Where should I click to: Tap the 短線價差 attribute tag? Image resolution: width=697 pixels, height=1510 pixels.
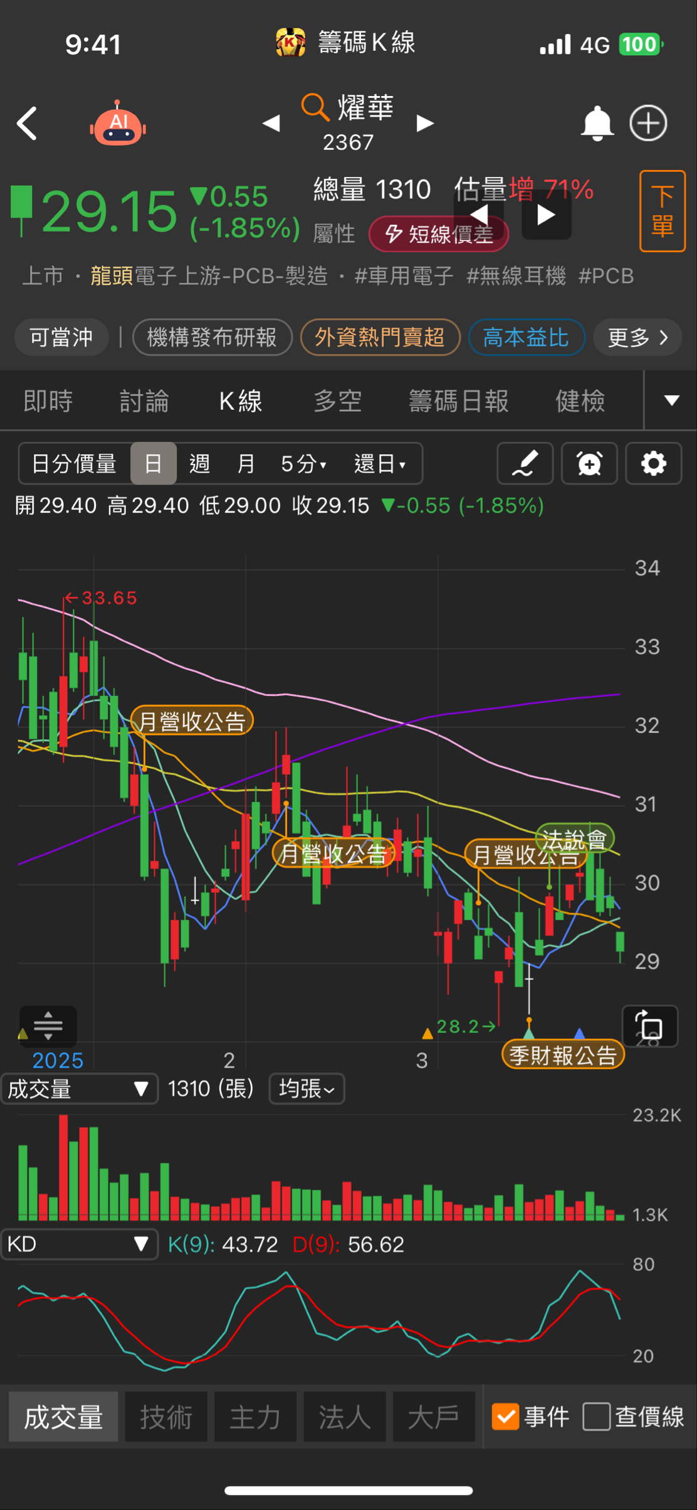pyautogui.click(x=439, y=234)
